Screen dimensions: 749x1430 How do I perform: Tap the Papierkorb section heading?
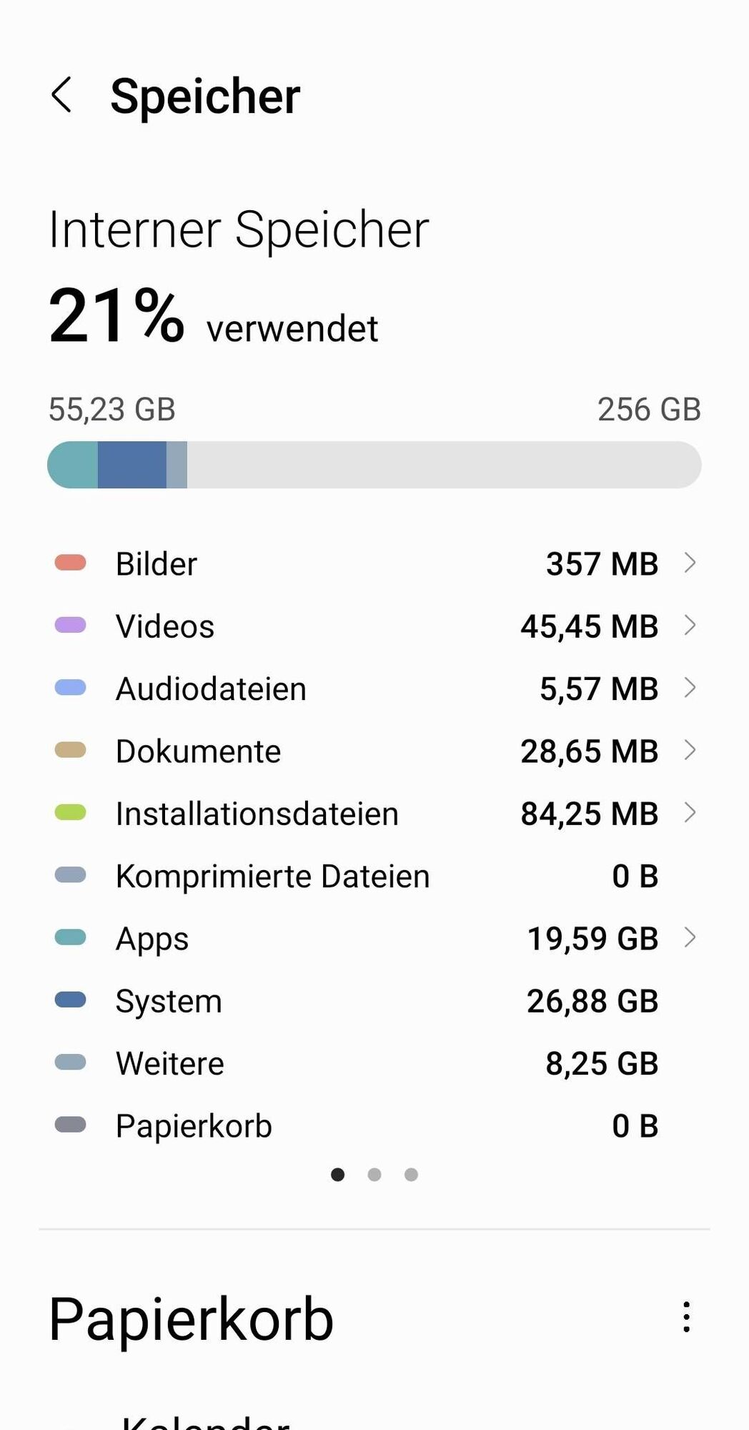click(191, 1319)
